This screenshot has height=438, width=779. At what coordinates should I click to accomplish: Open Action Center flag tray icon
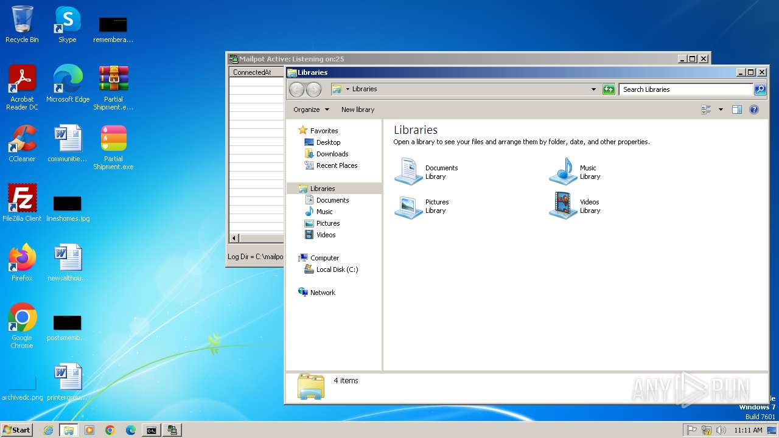692,430
